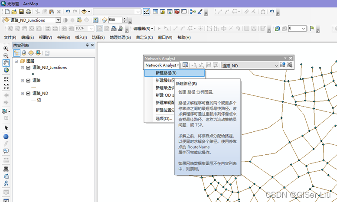Collapse the 道路_ND layer legend
This screenshot has width=337, height=202.
click(23, 94)
